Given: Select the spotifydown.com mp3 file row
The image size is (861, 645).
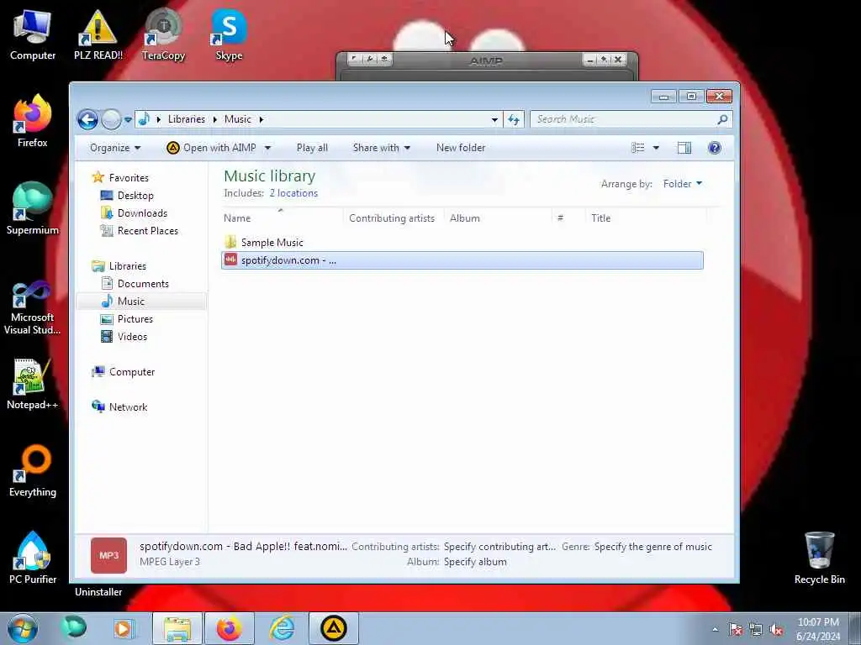Looking at the screenshot, I should point(462,260).
